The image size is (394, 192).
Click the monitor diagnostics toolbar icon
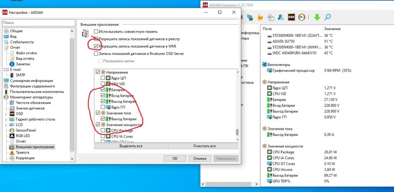click(x=250, y=17)
